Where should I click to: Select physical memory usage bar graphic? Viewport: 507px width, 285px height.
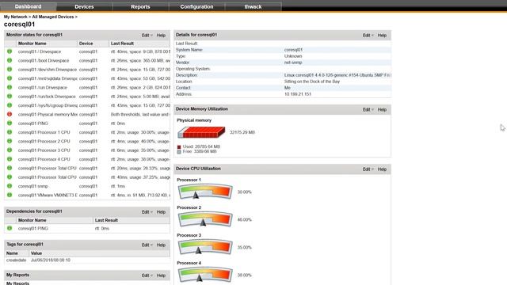[201, 132]
